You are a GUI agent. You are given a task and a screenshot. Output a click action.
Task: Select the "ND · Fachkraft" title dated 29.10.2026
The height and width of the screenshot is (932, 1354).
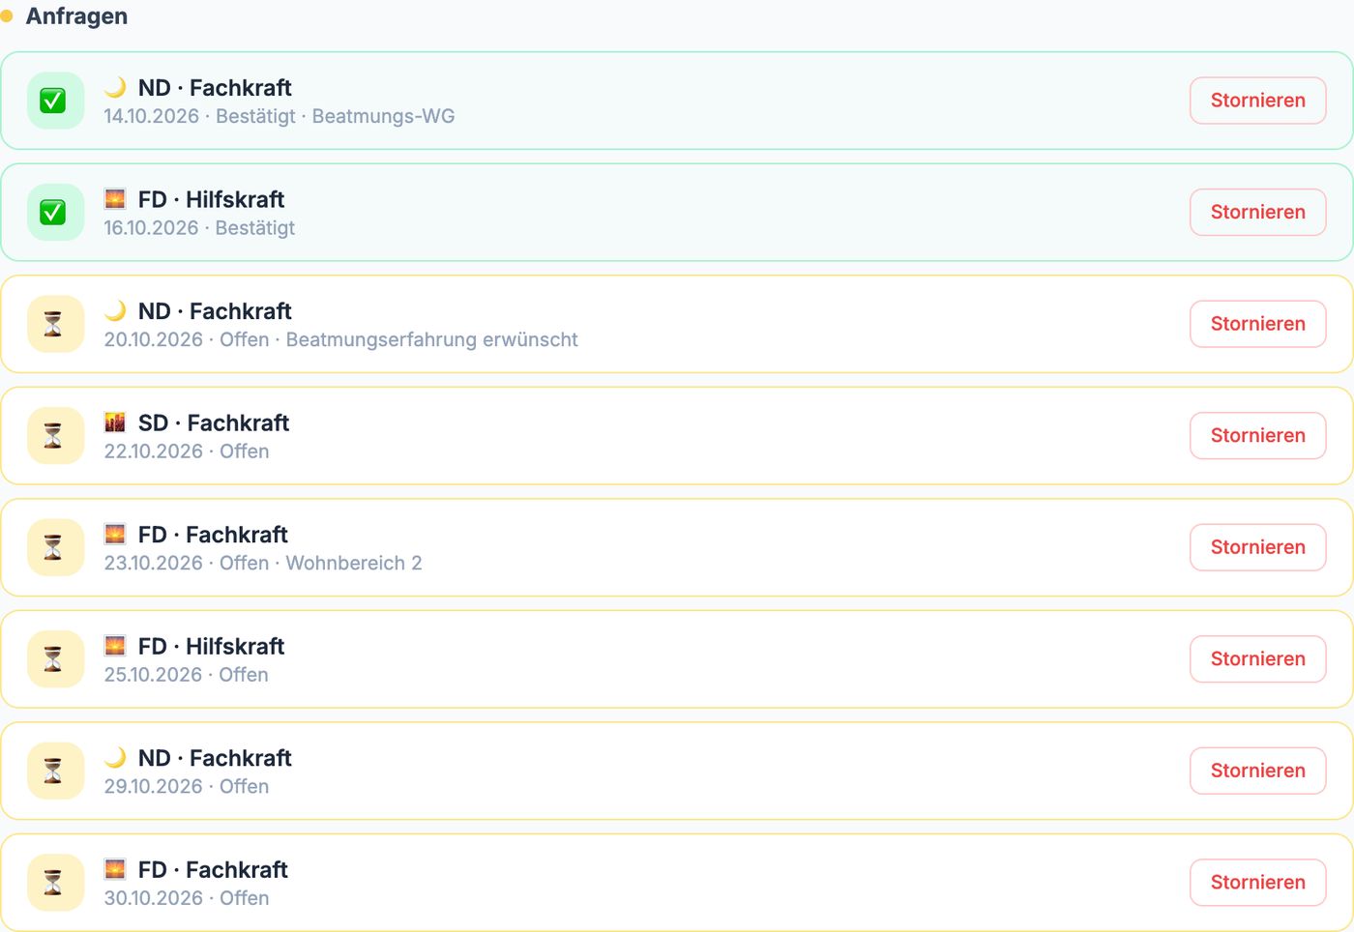[x=215, y=758]
